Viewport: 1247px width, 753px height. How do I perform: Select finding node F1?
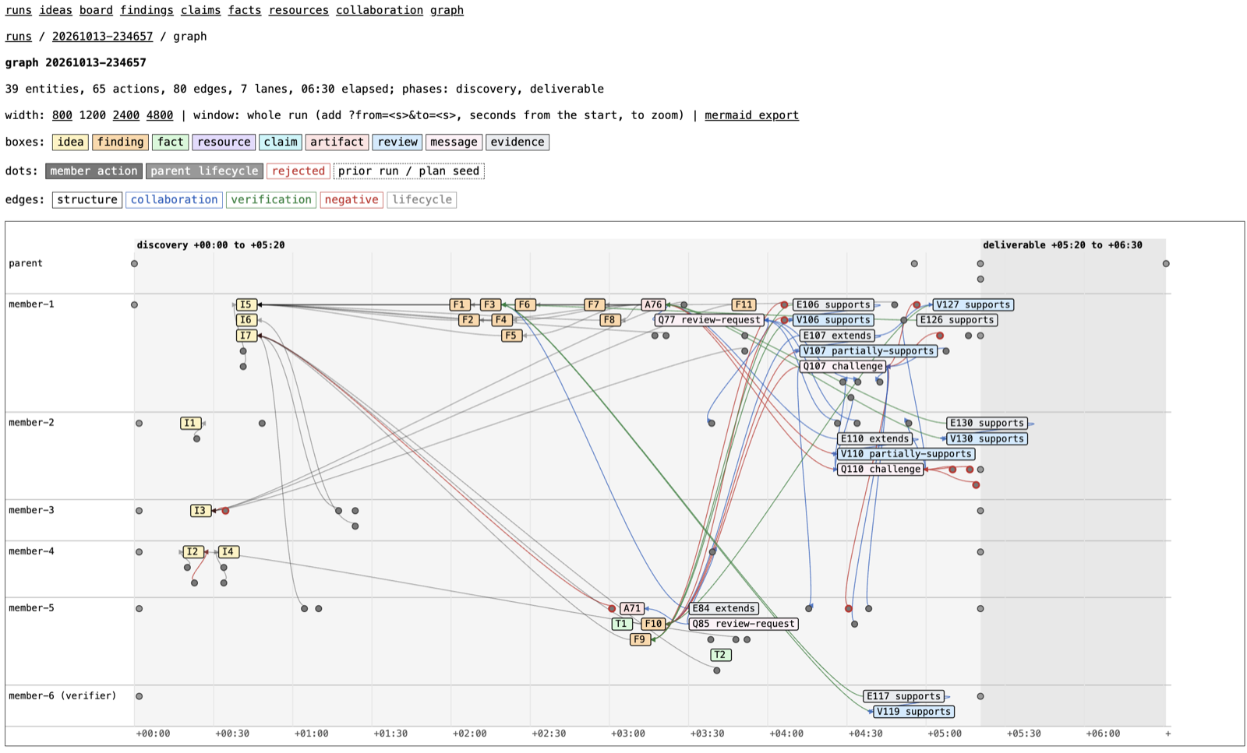tap(460, 304)
